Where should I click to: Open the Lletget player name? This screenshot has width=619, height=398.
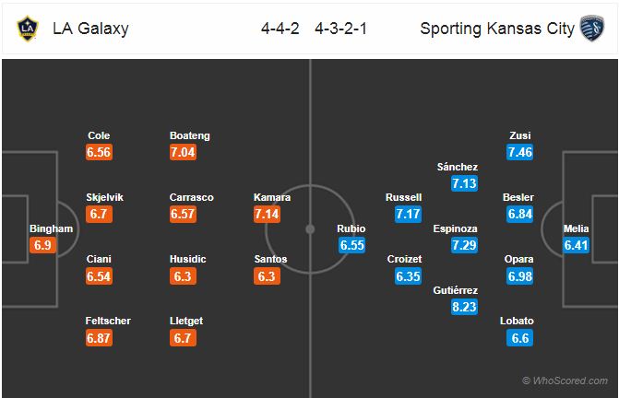tap(186, 321)
